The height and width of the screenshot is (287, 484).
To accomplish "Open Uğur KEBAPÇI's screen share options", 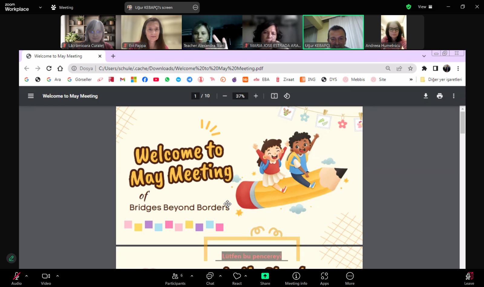I will click(195, 8).
